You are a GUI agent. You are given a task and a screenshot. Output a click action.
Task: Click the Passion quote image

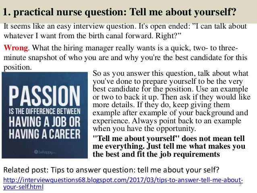point(45,115)
